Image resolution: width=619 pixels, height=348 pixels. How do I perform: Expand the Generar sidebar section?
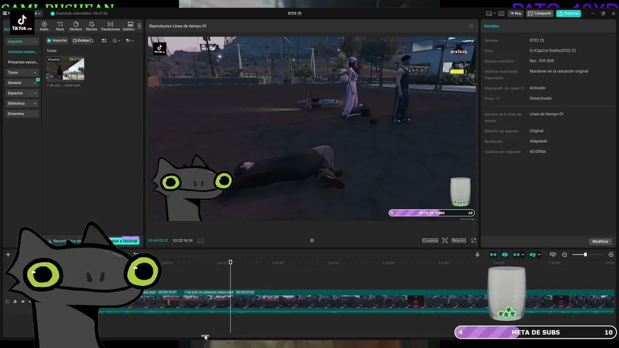tap(22, 83)
